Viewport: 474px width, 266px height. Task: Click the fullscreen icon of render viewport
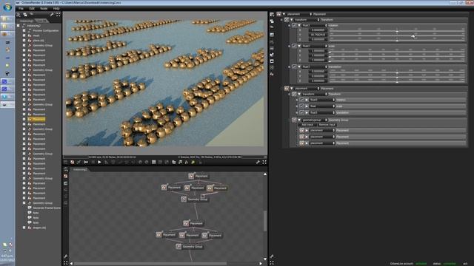tap(264, 163)
